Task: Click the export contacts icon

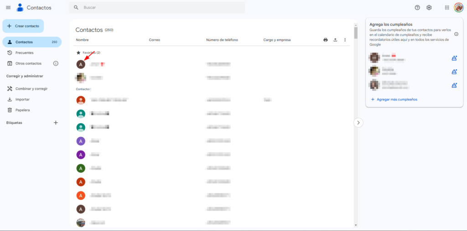Action: pyautogui.click(x=335, y=40)
